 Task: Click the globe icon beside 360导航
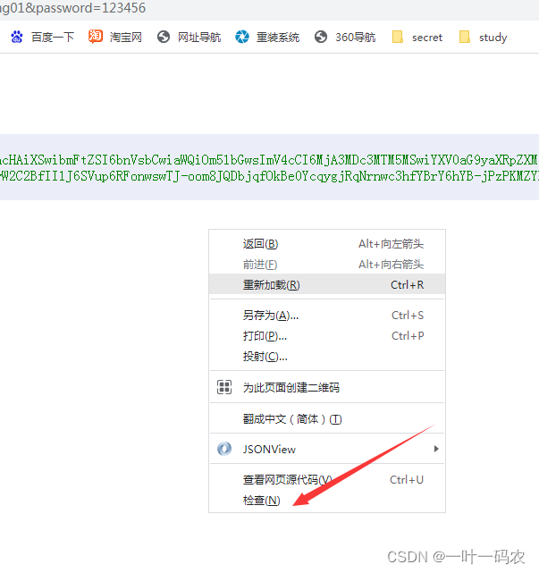[x=321, y=37]
